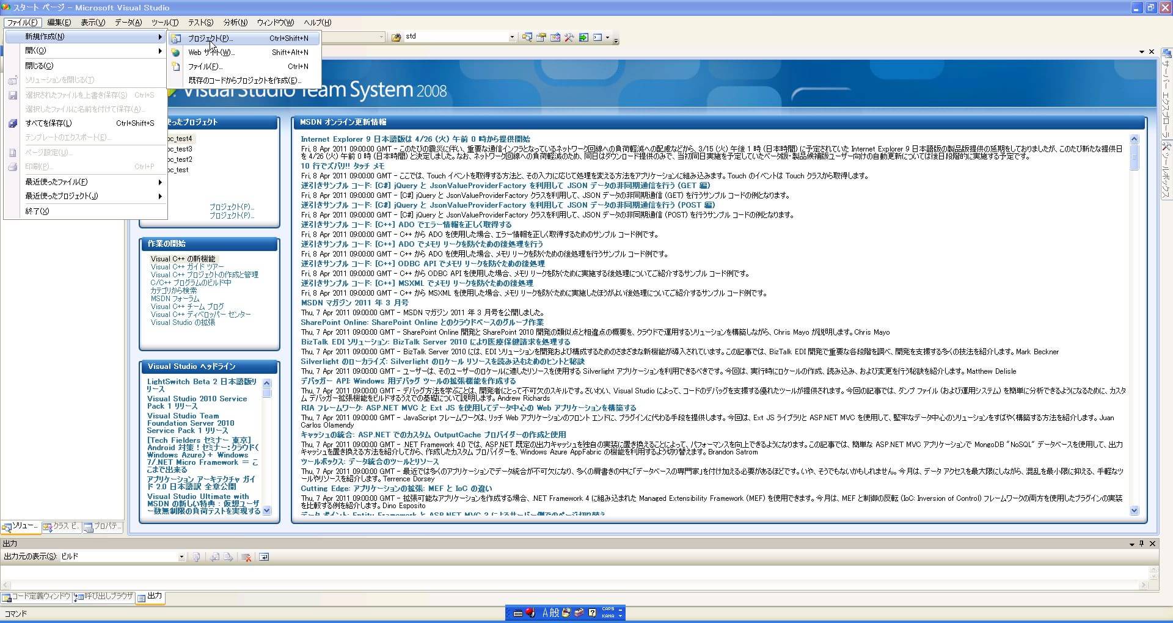Click the IME tools toolbox icon
1173x623 pixels.
[579, 612]
